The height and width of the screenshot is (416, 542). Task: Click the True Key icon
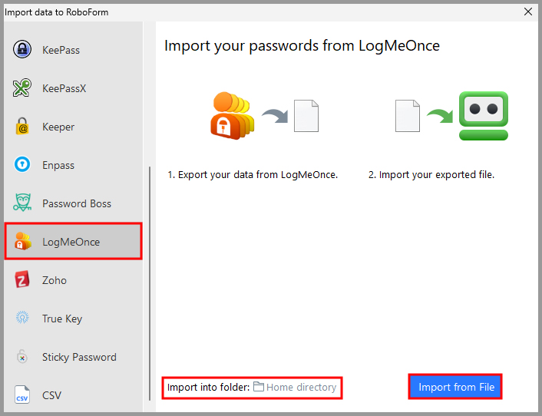(22, 319)
